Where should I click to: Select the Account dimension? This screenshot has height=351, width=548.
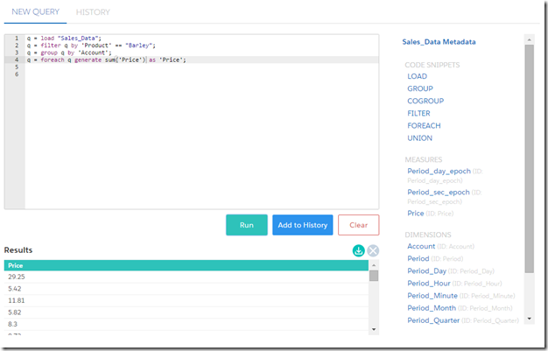coord(421,246)
